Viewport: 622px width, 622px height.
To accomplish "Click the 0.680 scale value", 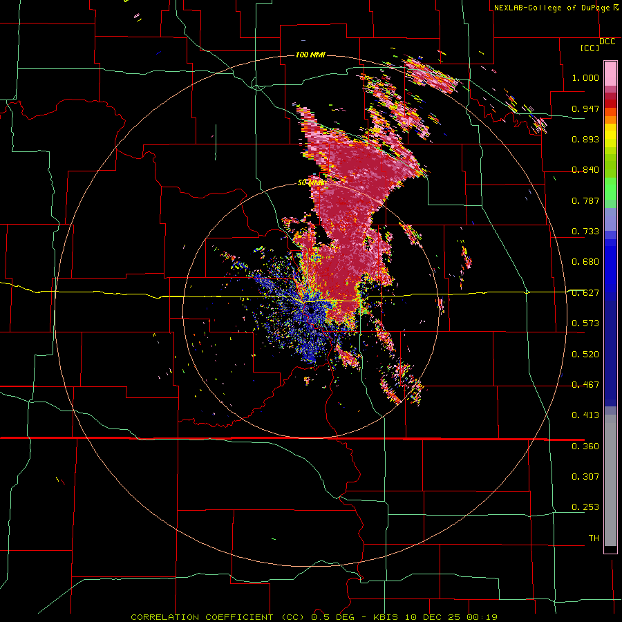I will pos(585,262).
